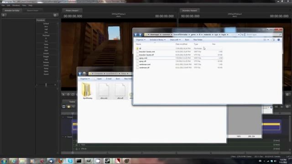The image size is (292, 164).
Task: Click the selection arrow tool under the primary viewport
Action: [64, 95]
